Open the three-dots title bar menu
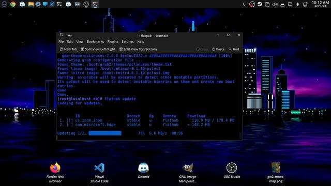Screen dimensions: 331x186 click(x=69, y=35)
